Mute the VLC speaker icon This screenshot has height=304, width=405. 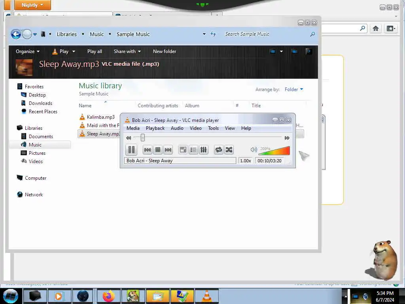(x=254, y=149)
